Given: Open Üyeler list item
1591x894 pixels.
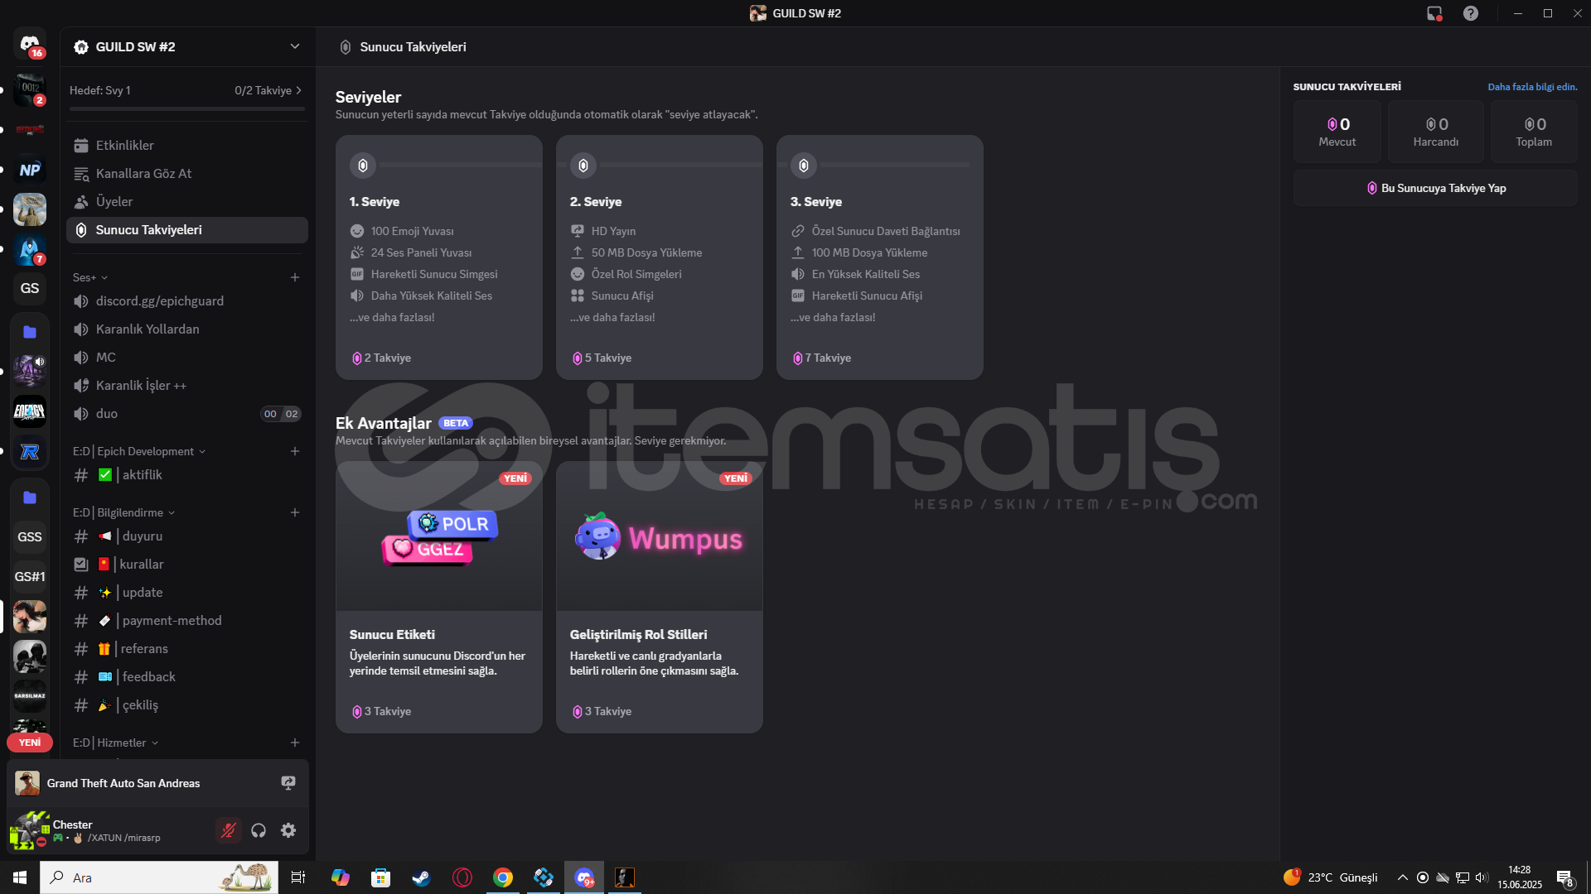Looking at the screenshot, I should click(x=187, y=201).
